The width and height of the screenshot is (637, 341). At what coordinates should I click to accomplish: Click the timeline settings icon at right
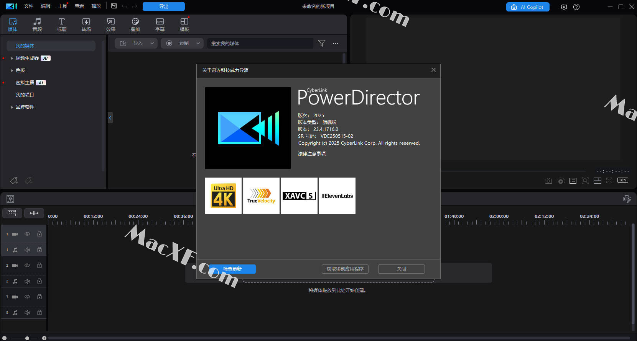point(627,199)
